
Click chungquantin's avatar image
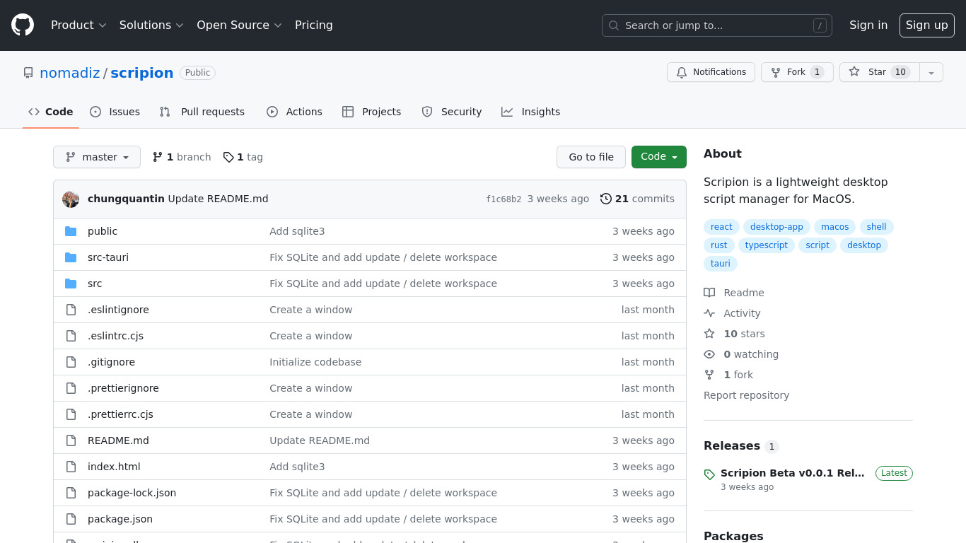(x=71, y=199)
